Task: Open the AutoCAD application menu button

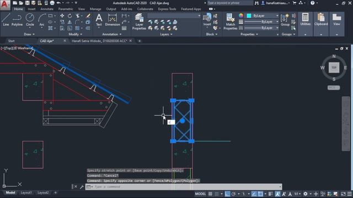Action: 5,5
